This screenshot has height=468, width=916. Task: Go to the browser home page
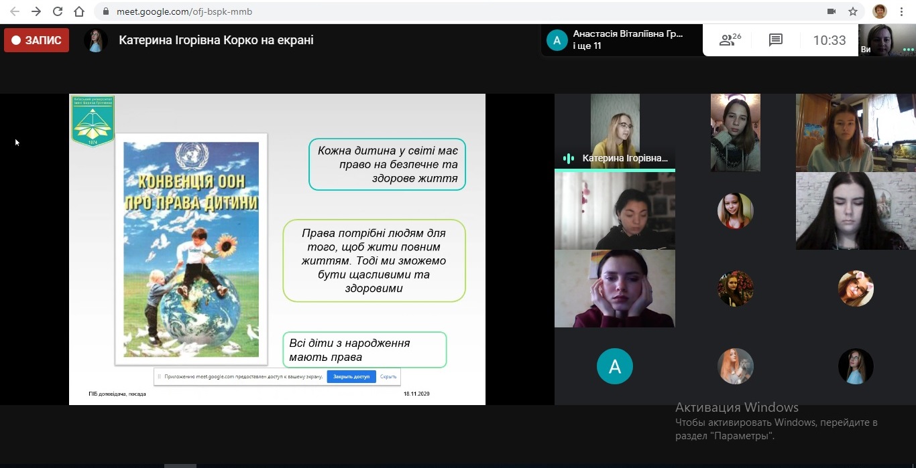[79, 11]
